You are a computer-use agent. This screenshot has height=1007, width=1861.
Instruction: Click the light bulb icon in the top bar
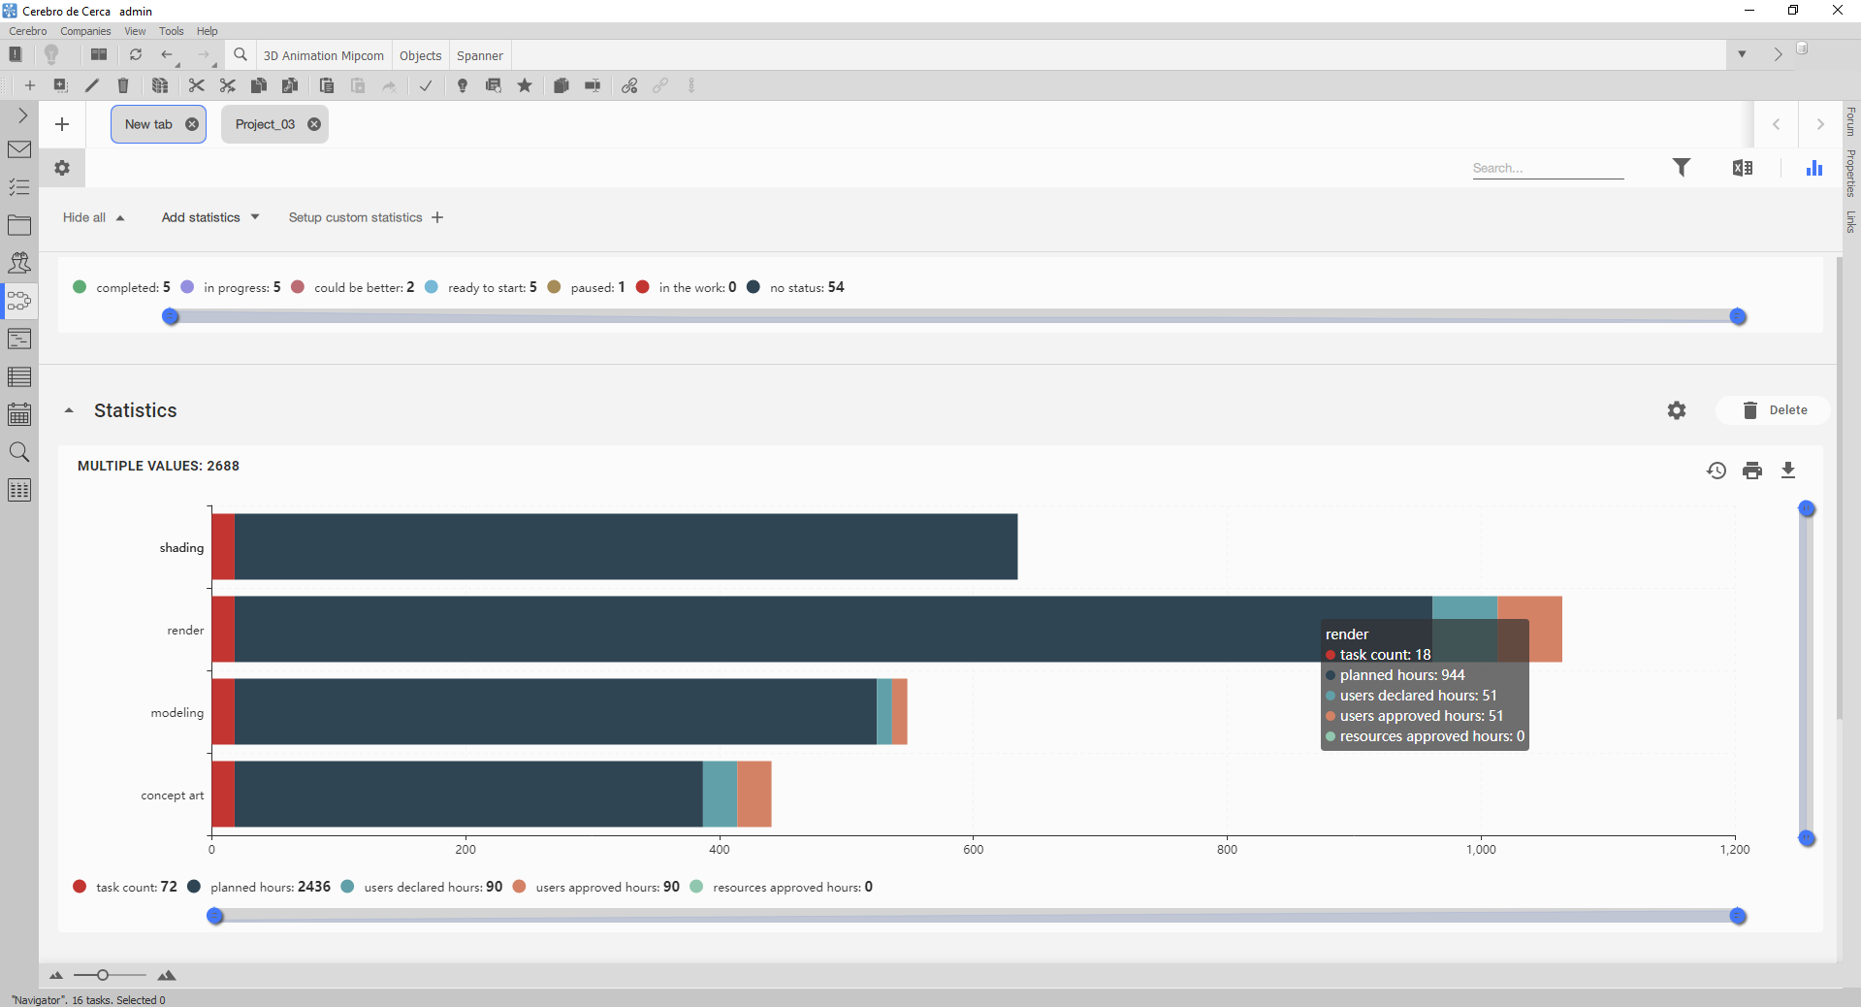click(x=51, y=54)
